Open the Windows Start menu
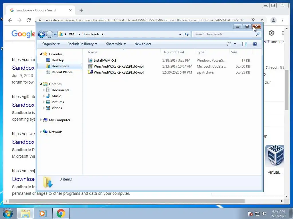 (8, 213)
